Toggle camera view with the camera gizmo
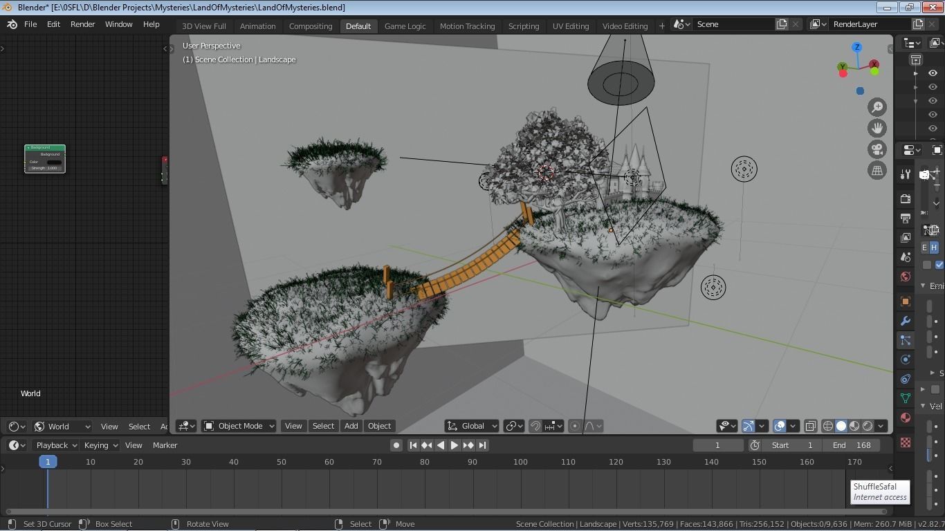 (x=877, y=149)
